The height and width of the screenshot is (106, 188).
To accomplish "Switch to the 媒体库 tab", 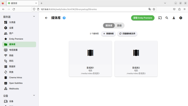I will pos(109,26).
